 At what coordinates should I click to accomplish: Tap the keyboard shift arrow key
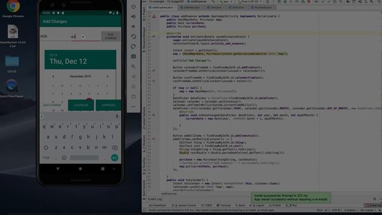(x=46, y=148)
